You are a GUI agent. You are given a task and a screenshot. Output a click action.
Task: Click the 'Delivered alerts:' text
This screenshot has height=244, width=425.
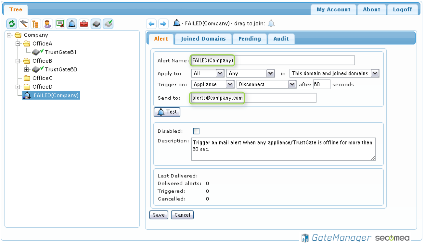tap(179, 184)
